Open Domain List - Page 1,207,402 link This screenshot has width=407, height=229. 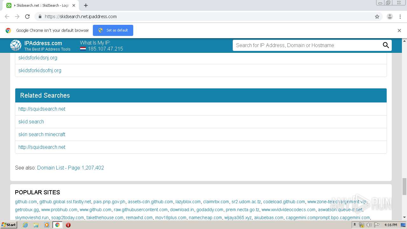click(71, 168)
